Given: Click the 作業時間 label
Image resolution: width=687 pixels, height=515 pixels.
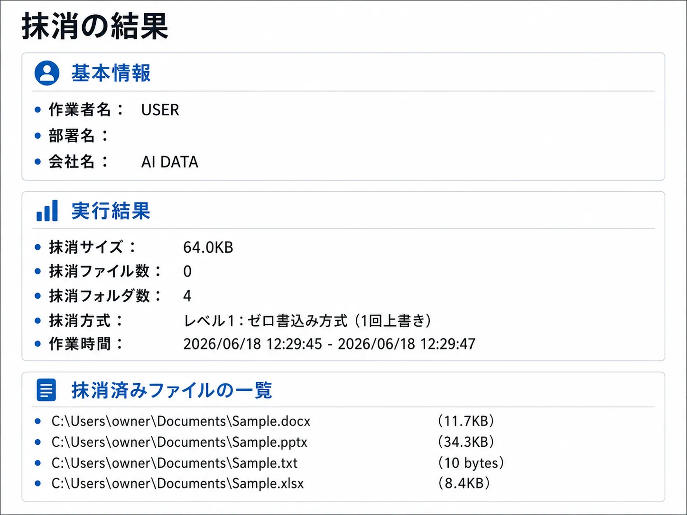Looking at the screenshot, I should [x=86, y=344].
